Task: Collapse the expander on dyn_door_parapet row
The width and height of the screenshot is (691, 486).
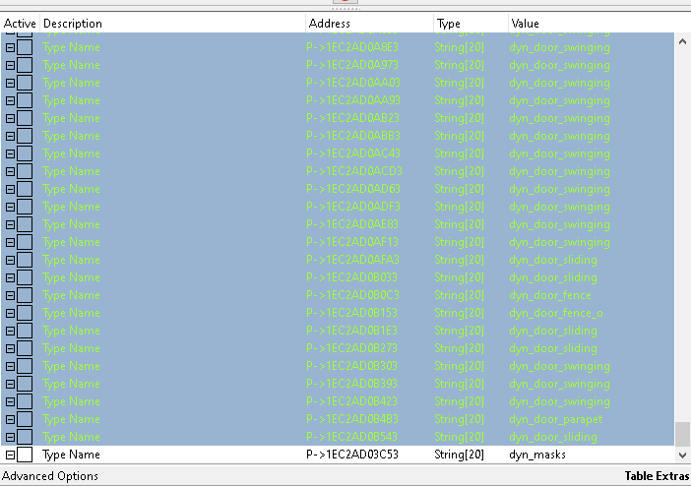Action: click(10, 419)
